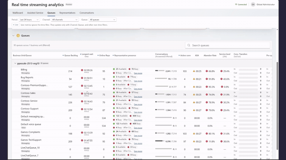Image resolution: width=286 pixels, height=160 pixels.
Task: Open the Wallboard tab
Action: (18, 13)
